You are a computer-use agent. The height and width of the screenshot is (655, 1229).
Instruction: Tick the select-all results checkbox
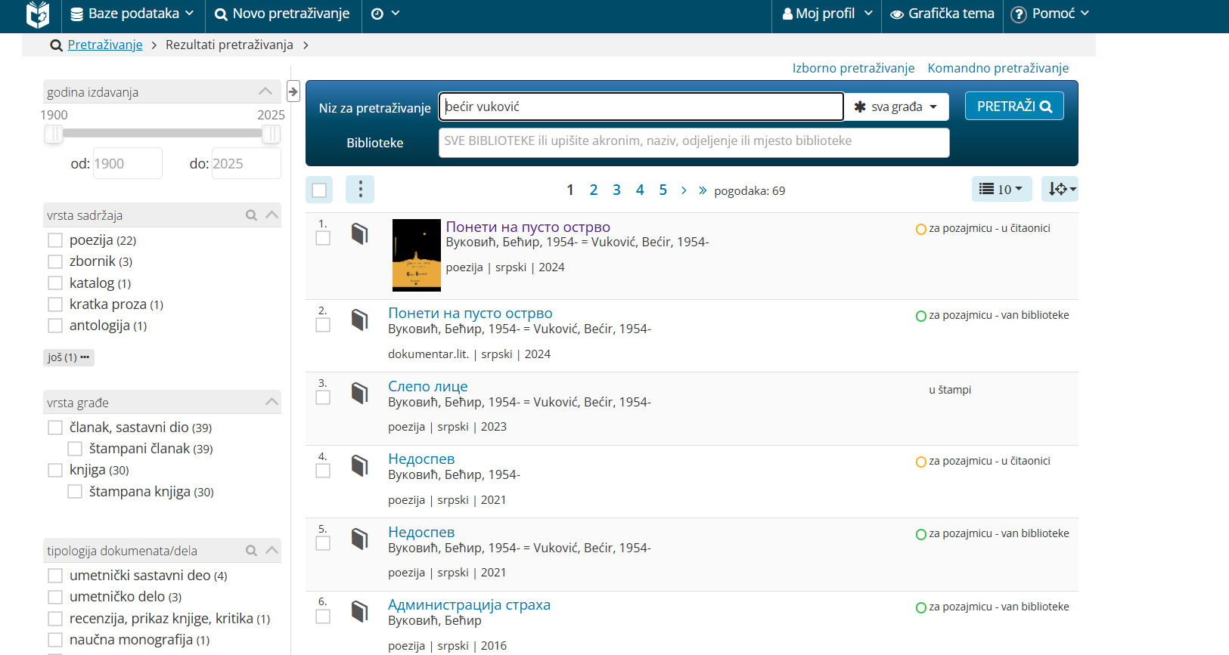[319, 190]
